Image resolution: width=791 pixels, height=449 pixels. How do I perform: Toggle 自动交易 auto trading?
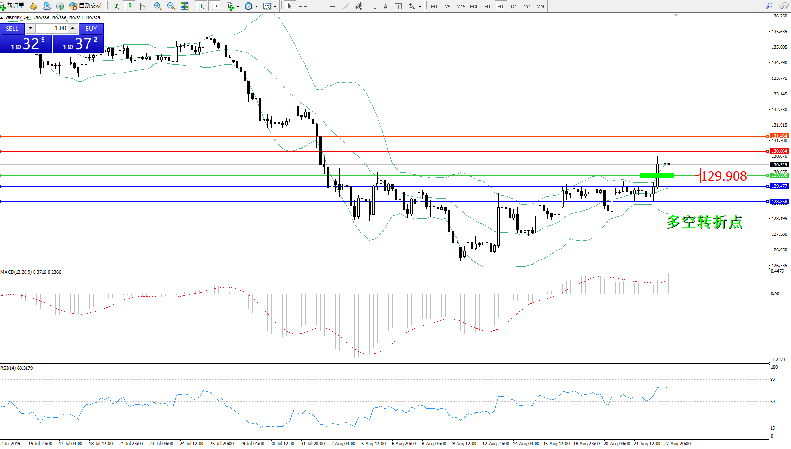86,6
